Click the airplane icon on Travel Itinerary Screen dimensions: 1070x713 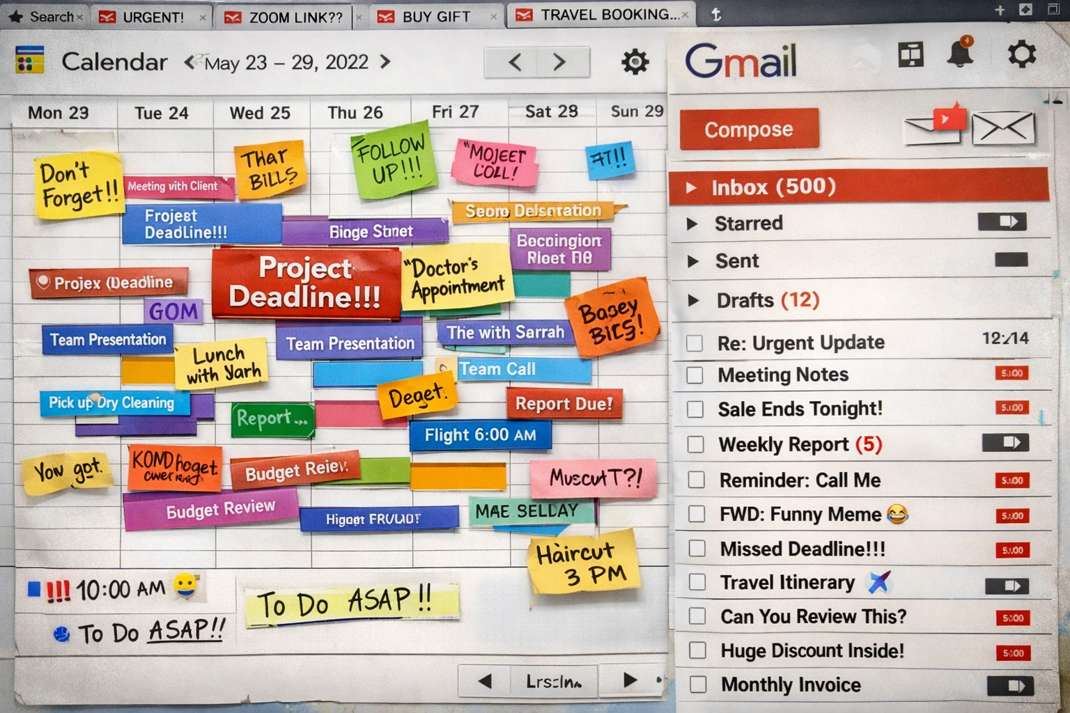pos(879,581)
